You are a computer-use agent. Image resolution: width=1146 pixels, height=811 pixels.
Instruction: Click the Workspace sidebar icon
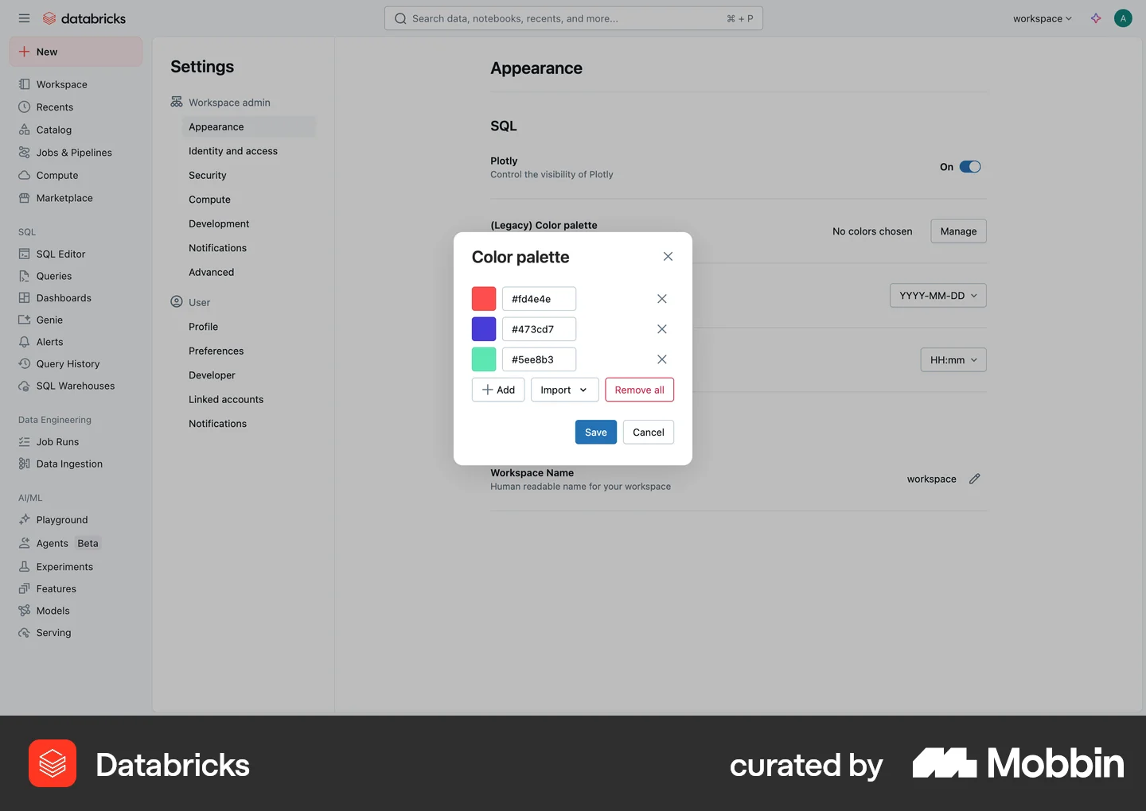(24, 84)
